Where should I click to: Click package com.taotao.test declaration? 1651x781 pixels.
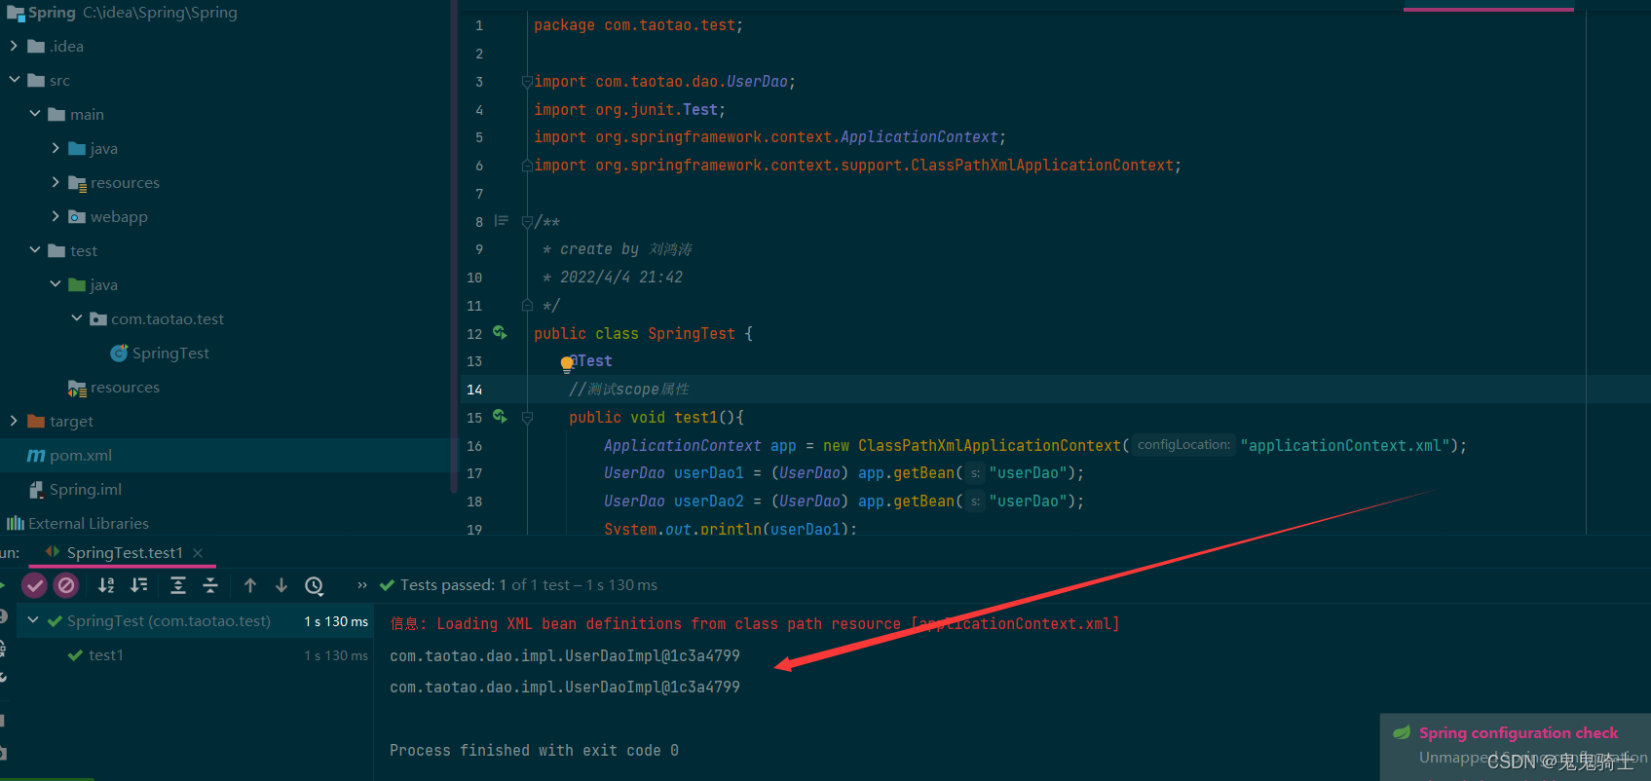(x=638, y=25)
